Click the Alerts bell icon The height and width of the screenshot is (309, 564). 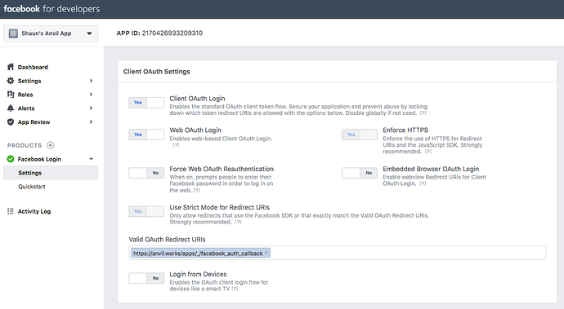click(11, 108)
